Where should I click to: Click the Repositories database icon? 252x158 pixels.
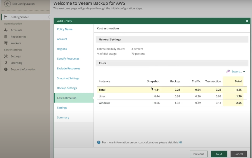point(6,37)
